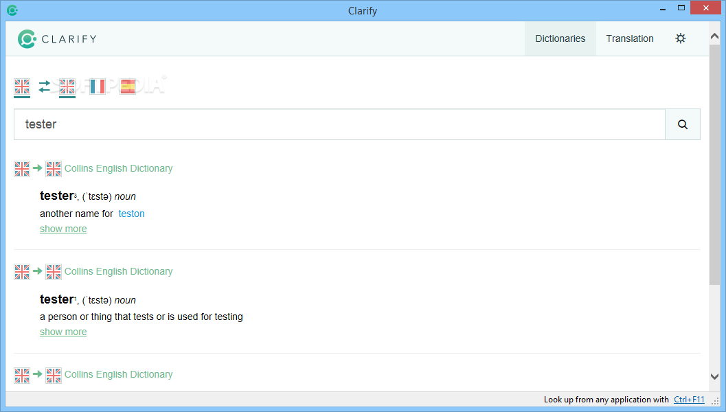Choose the Spanish flag as target language

click(x=127, y=87)
